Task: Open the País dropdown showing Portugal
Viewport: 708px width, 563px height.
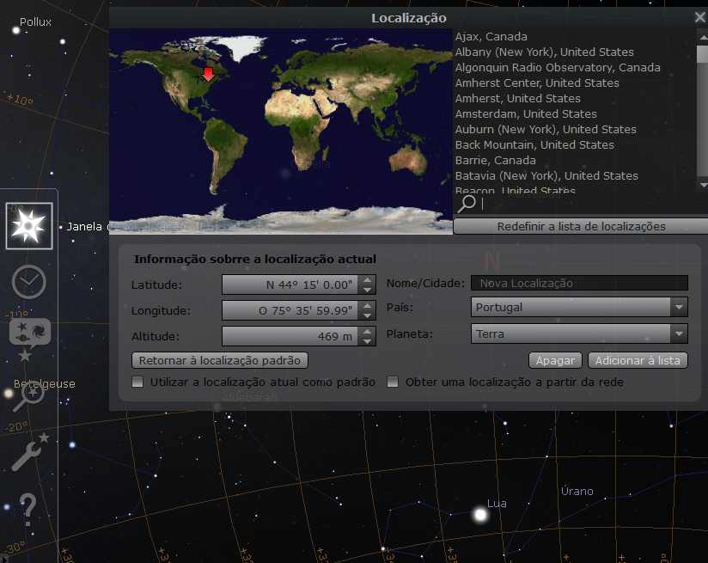Action: [579, 307]
